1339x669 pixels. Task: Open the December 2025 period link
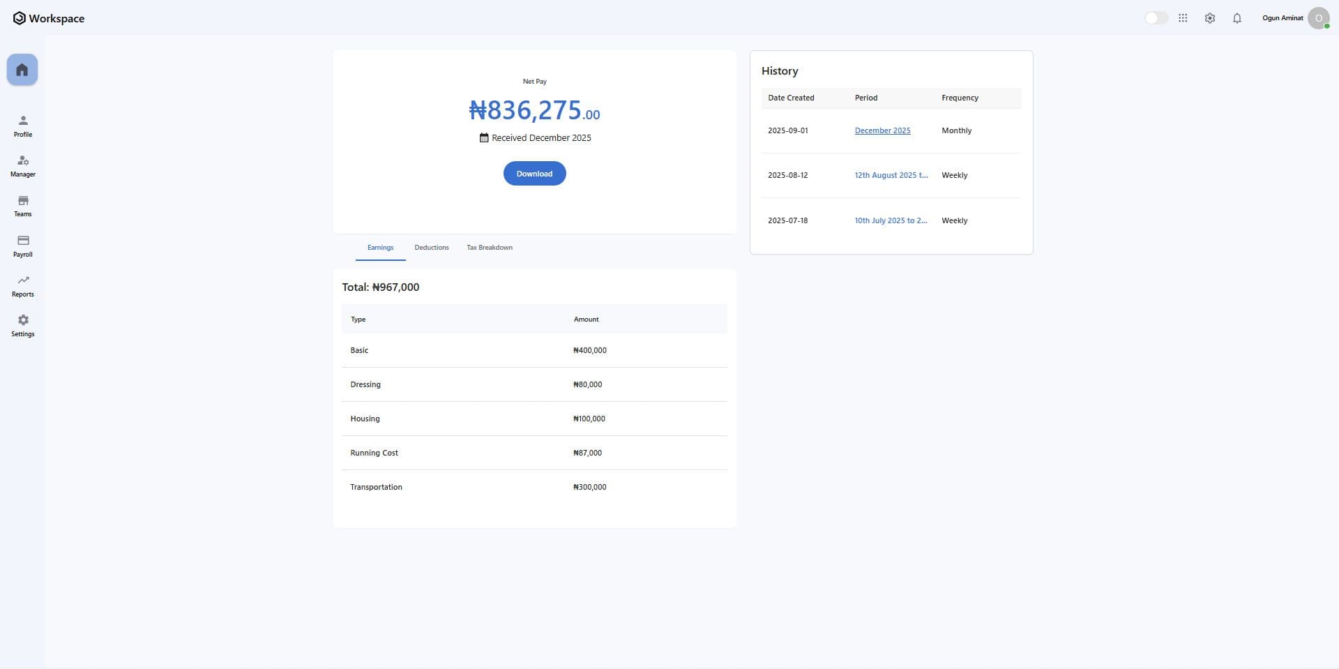click(883, 130)
